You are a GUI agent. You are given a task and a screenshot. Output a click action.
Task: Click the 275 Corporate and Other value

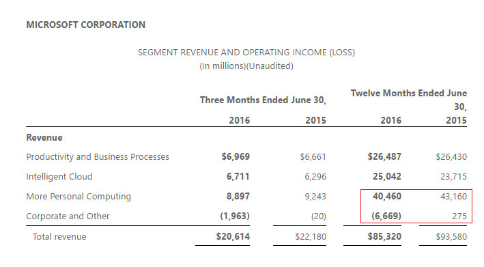pyautogui.click(x=459, y=216)
